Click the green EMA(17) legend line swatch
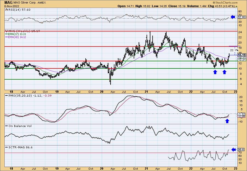The image size is (247, 171). (x=7, y=34)
